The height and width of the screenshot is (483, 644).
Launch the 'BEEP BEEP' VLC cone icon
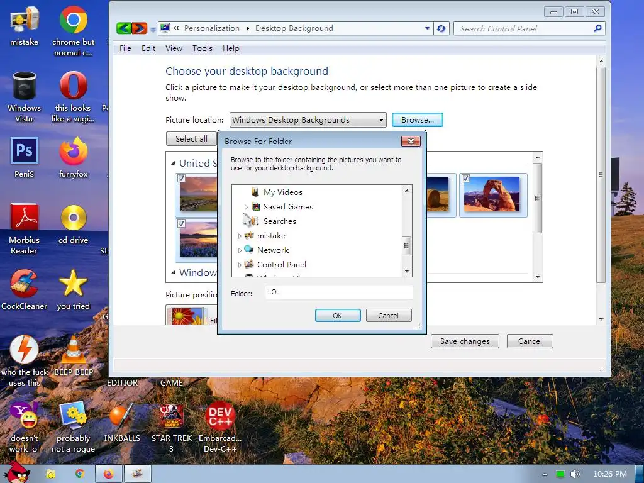(x=73, y=356)
